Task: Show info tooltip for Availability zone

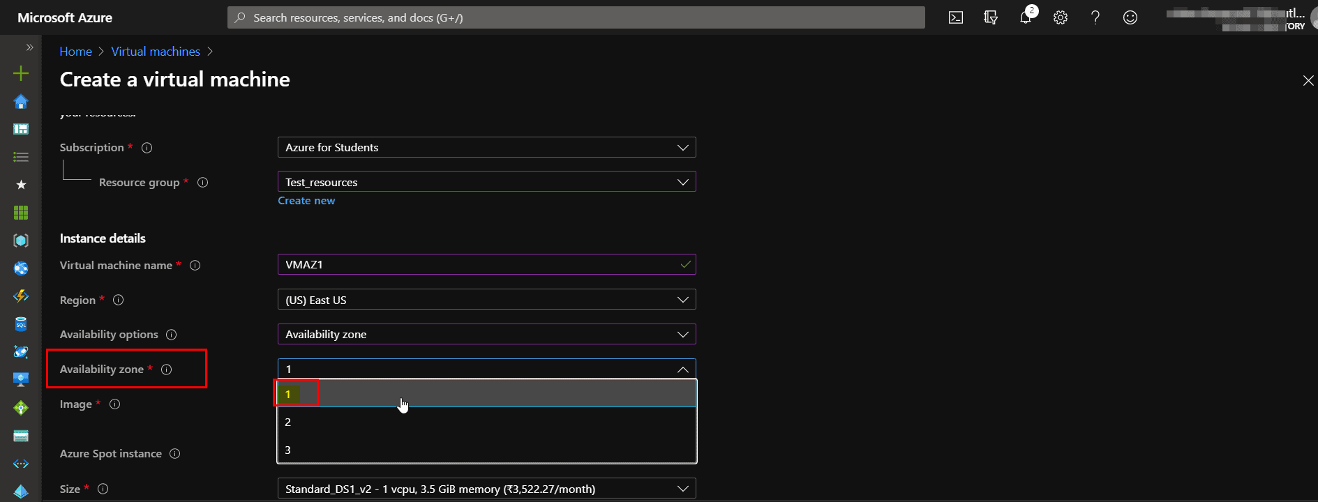Action: 167,370
